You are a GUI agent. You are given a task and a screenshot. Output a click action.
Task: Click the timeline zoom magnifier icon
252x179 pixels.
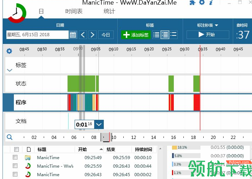[x=10, y=137]
